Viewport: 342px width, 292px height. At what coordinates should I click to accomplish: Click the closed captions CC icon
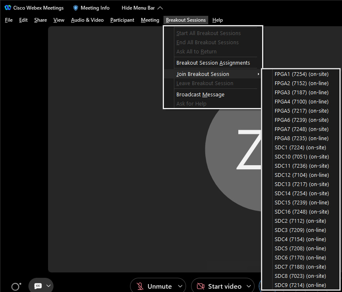click(38, 286)
